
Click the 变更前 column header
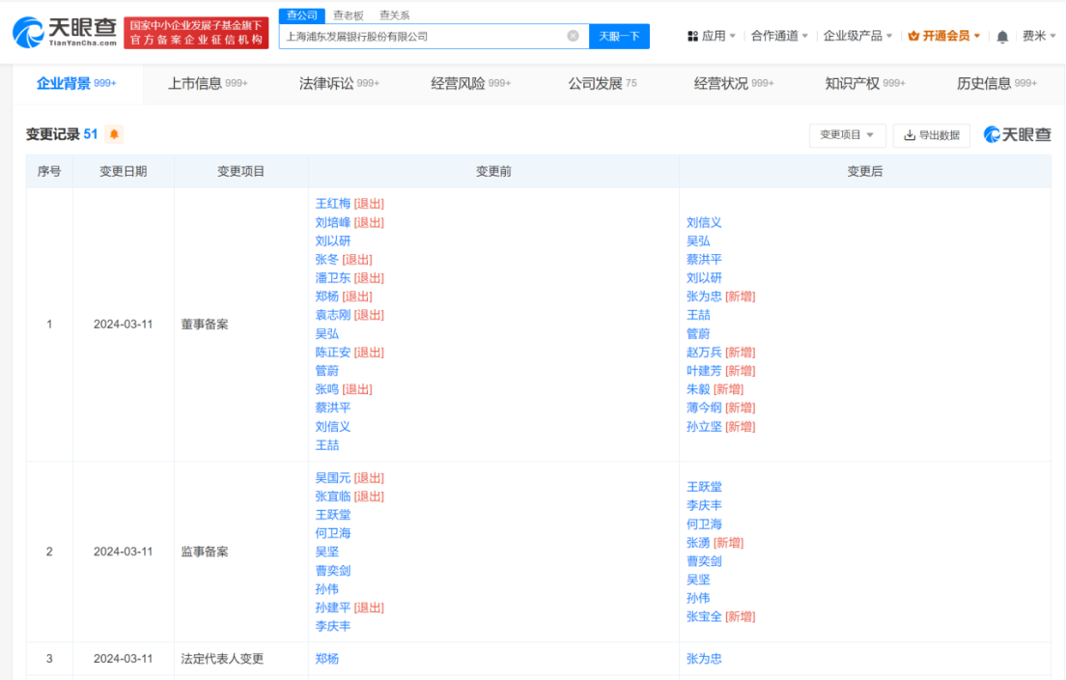click(x=493, y=171)
